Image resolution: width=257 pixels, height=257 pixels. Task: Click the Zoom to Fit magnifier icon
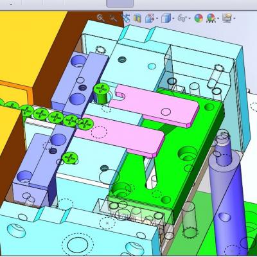[x=100, y=18]
